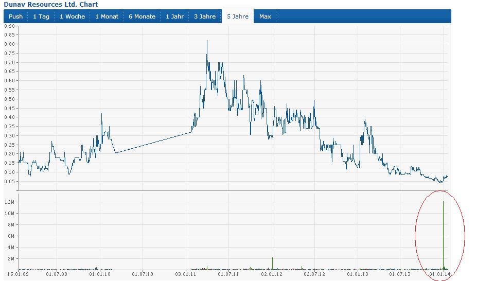The image size is (494, 281).
Task: Choose the 3 Jahre time range
Action: pyautogui.click(x=205, y=16)
